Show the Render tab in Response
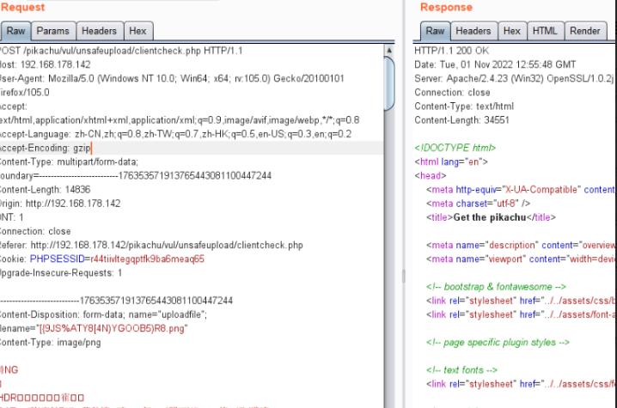The image size is (617, 408). click(x=585, y=31)
